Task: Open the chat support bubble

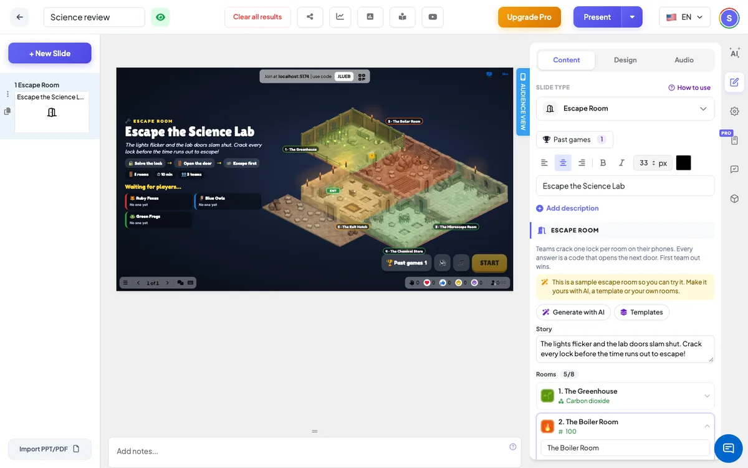Action: [728, 448]
